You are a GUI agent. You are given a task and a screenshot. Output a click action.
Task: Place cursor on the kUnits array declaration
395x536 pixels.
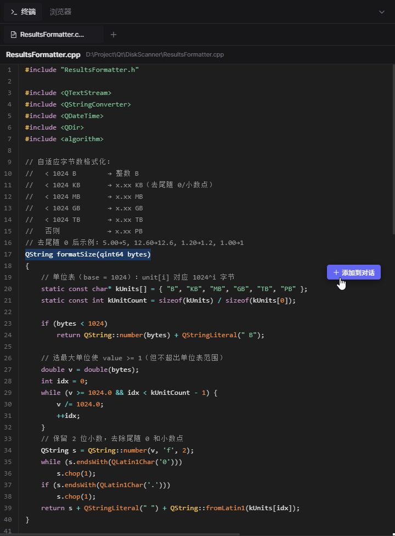(x=174, y=289)
